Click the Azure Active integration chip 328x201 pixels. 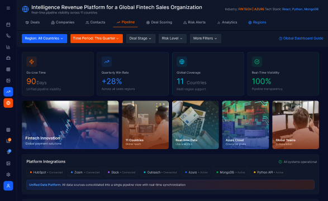coord(196,173)
